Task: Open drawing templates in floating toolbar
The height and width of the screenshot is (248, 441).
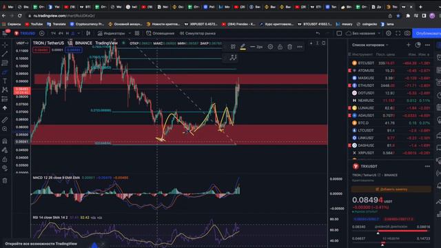Action: (x=233, y=47)
